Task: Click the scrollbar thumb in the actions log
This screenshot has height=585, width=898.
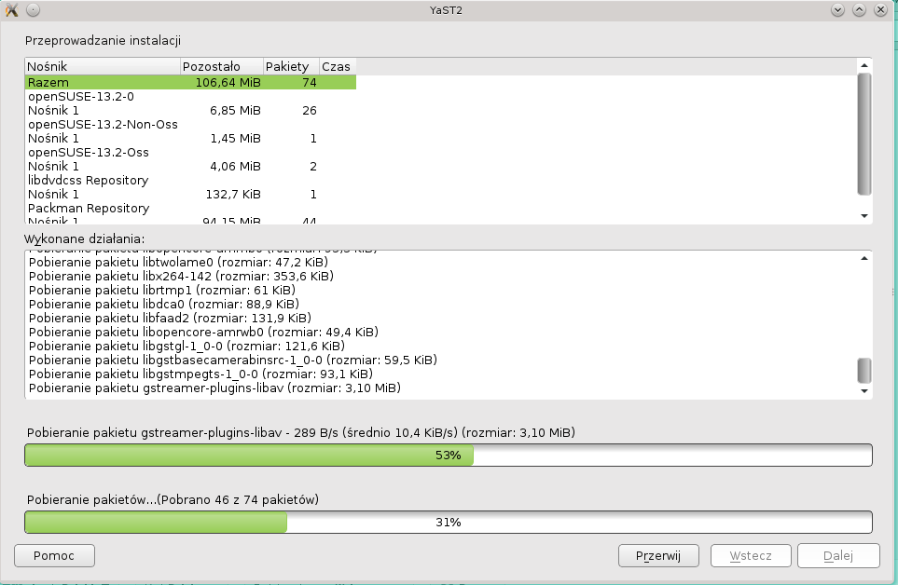Action: point(864,370)
